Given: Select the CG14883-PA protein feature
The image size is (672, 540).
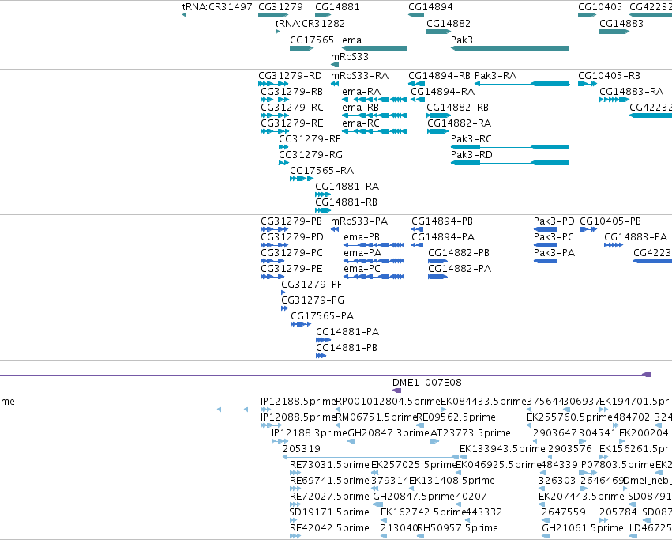Looking at the screenshot, I should pos(614,245).
